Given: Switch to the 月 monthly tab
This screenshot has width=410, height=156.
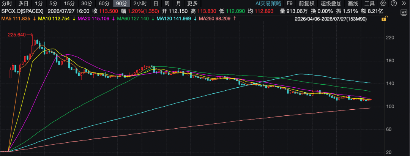Looking at the screenshot, I should point(178,3).
